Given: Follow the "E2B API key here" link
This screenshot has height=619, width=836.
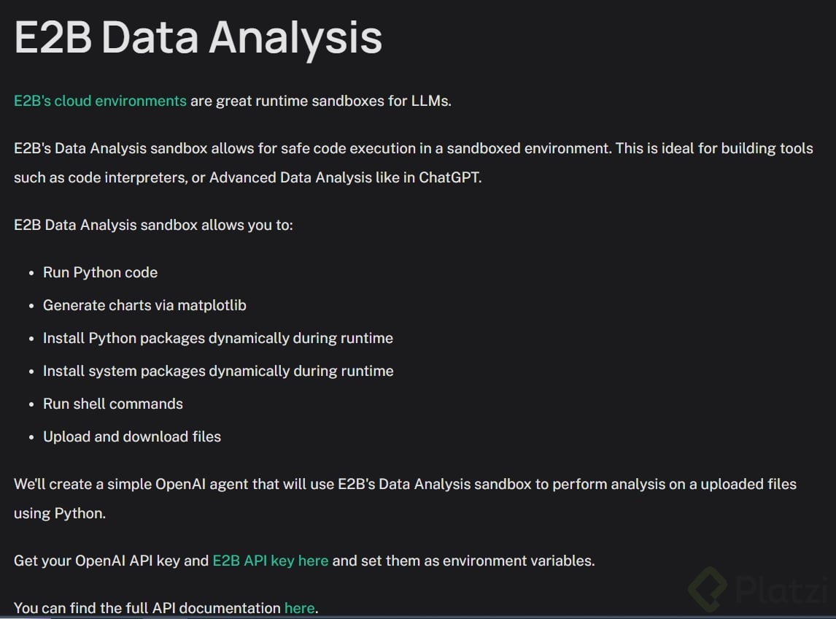Looking at the screenshot, I should 270,561.
